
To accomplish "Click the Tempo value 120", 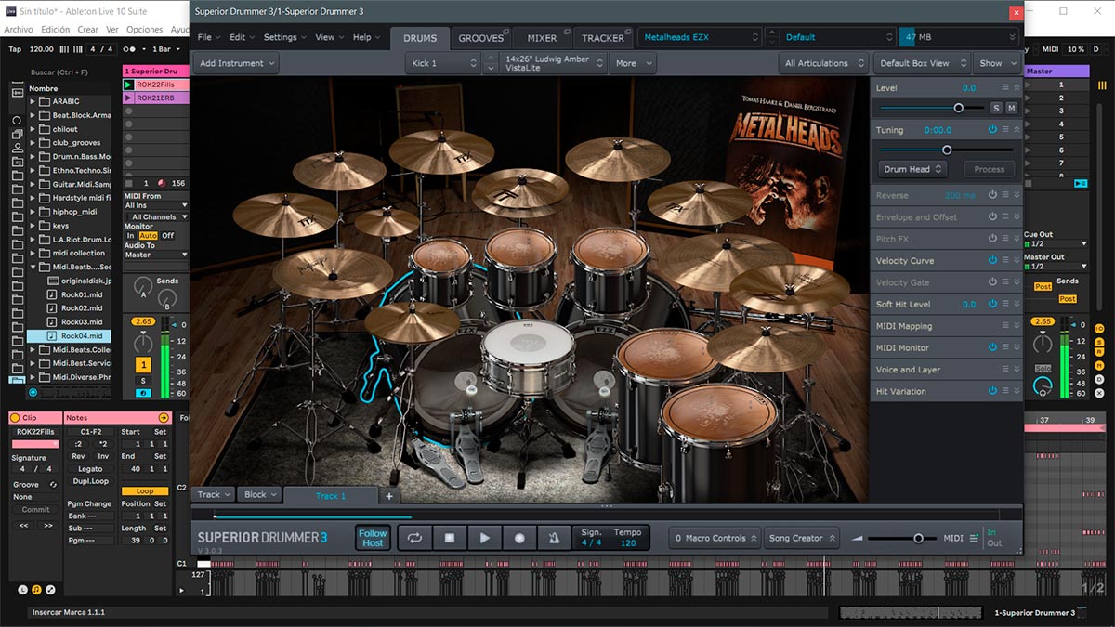I will point(628,543).
